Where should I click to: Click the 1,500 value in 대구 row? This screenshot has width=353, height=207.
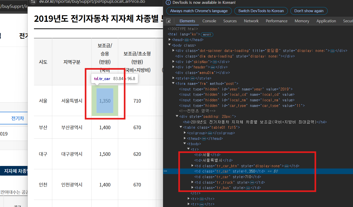pyautogui.click(x=105, y=154)
